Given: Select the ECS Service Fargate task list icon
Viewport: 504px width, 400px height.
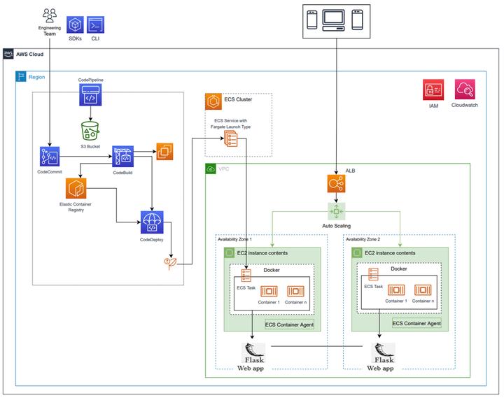Looking at the screenshot, I should pos(231,140).
